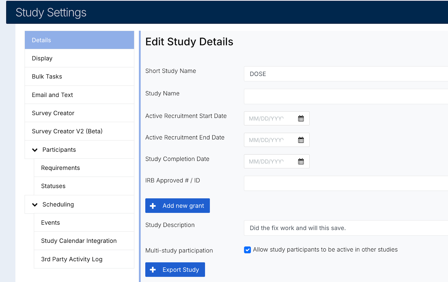Click plus icon on Export Study button
The image size is (448, 282).
(153, 270)
